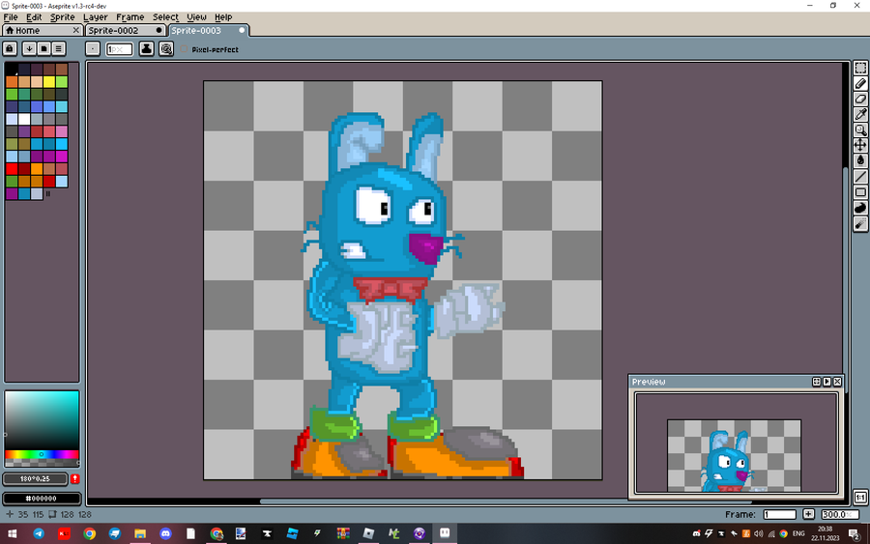The height and width of the screenshot is (544, 870).
Task: Switch to the Sprite-0002 tab
Action: point(125,31)
